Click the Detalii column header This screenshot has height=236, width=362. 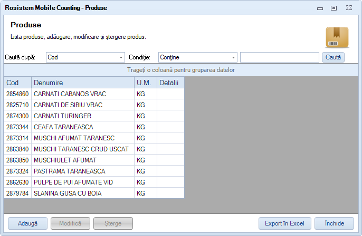(170, 83)
